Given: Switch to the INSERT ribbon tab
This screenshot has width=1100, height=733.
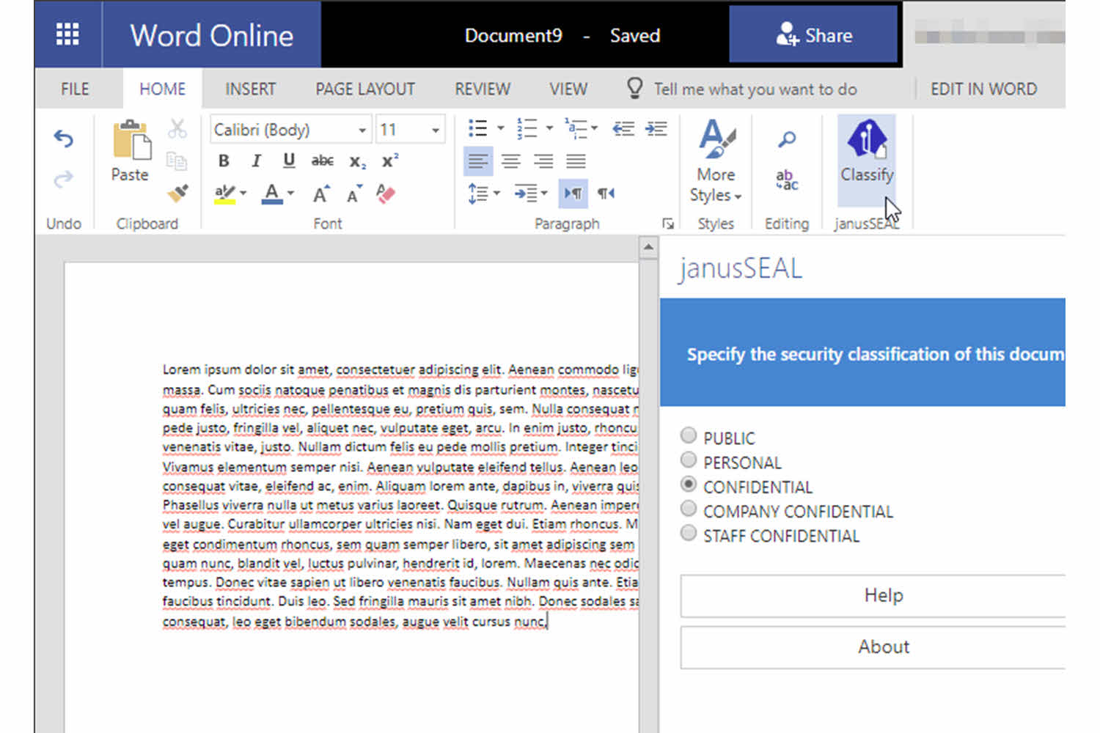Looking at the screenshot, I should (x=249, y=89).
